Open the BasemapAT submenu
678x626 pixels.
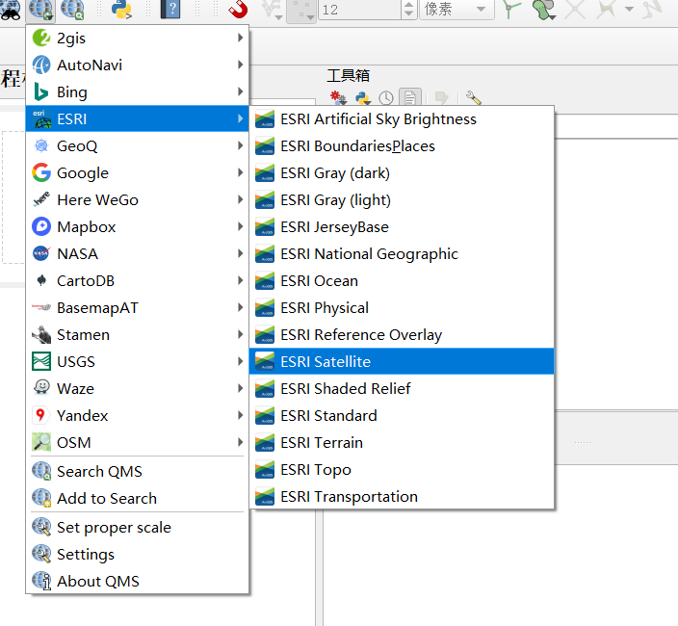[x=137, y=307]
